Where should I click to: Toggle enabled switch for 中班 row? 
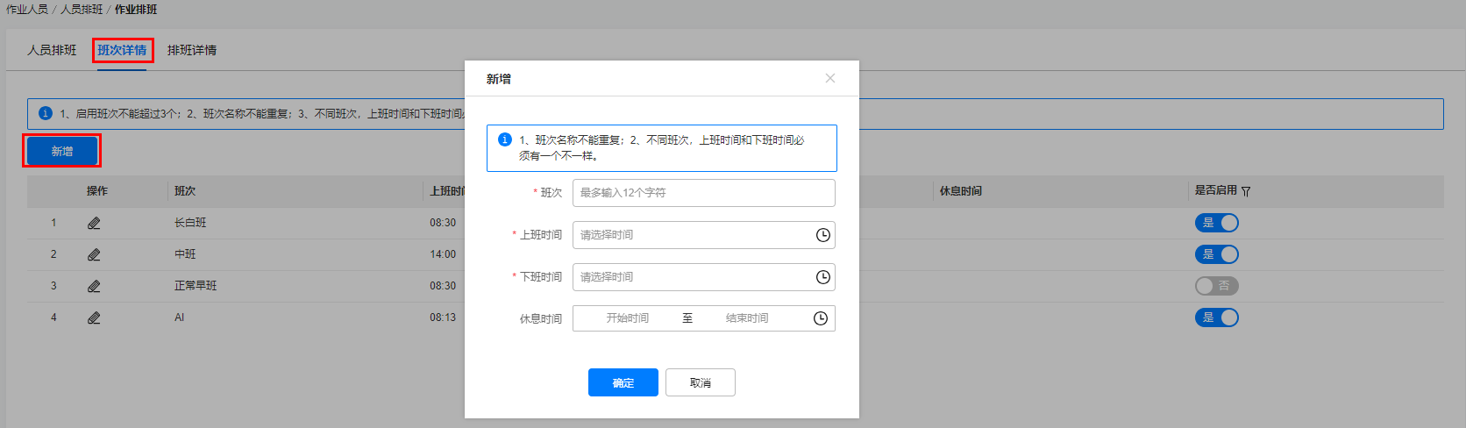click(1217, 254)
